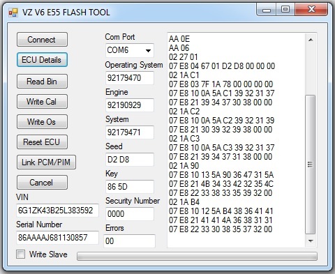335x274 pixels.
Task: Cancel the current operation
Action: coord(42,183)
